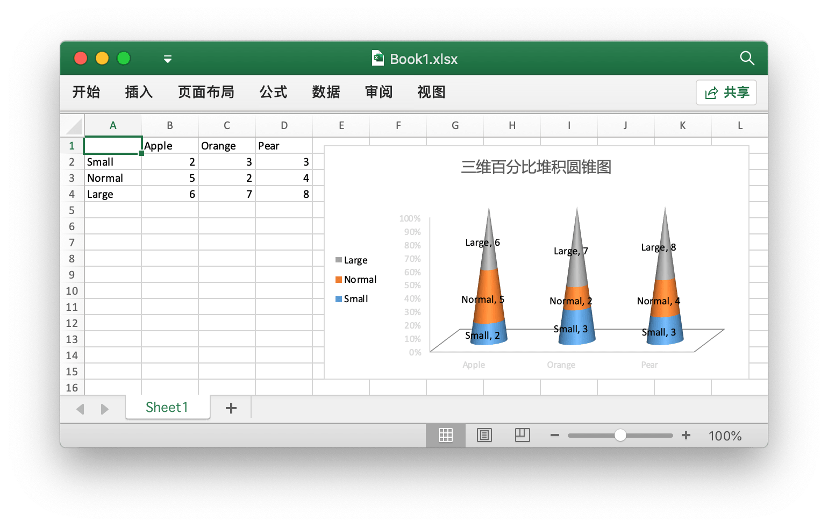Click the Normal legend entry
The width and height of the screenshot is (828, 527).
356,280
